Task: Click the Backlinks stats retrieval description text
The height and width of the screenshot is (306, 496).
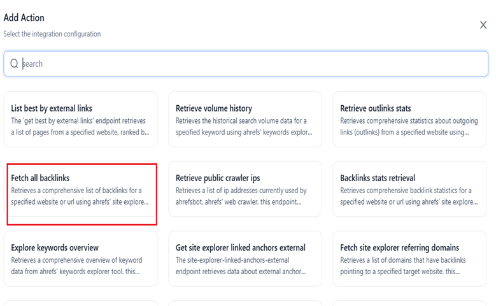Action: pyautogui.click(x=409, y=196)
